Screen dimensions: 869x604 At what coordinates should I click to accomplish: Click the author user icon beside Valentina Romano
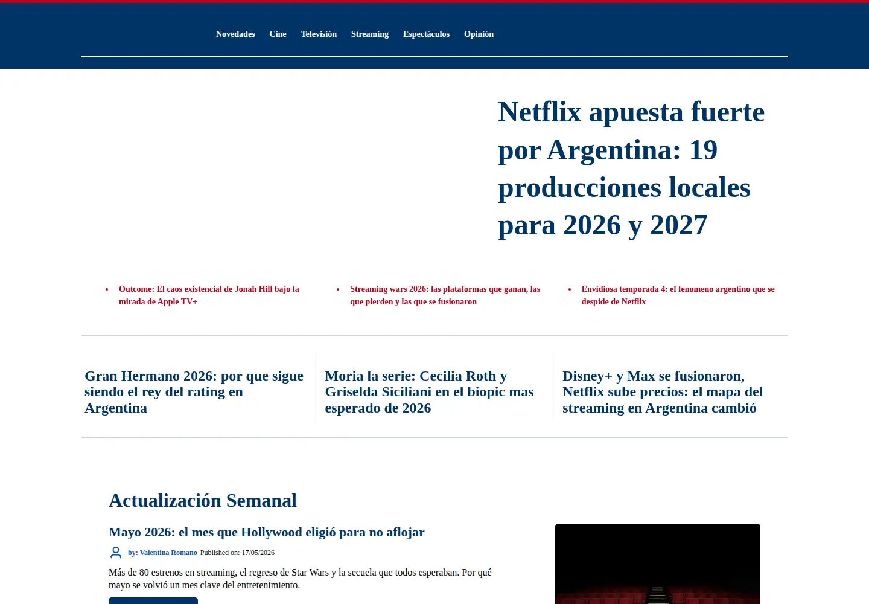[116, 553]
